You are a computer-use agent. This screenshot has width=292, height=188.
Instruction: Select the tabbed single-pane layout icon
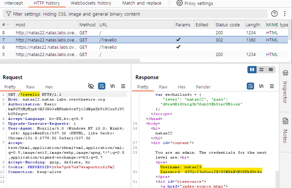click(271, 70)
